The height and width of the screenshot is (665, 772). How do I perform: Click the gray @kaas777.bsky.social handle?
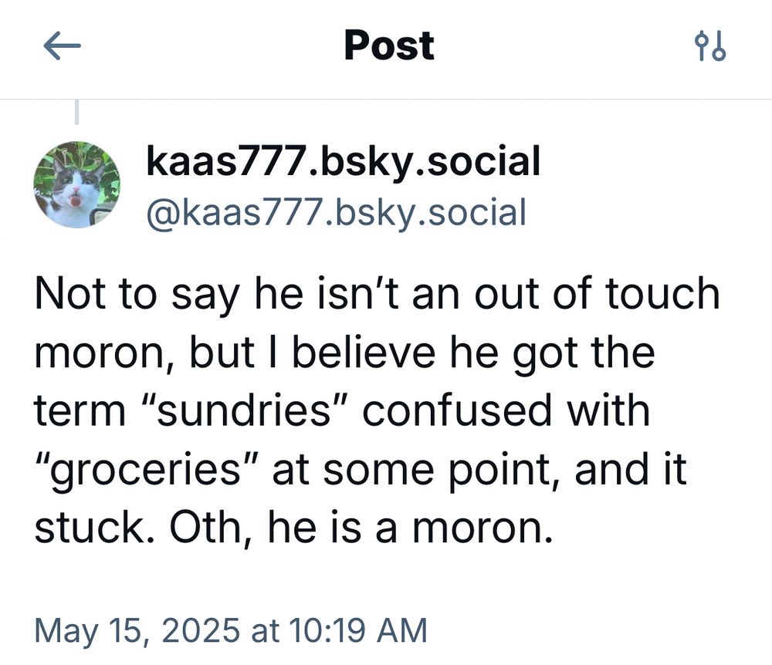[x=337, y=213]
